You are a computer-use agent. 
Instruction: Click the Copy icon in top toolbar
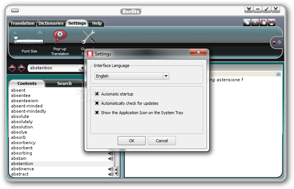[x=247, y=22]
